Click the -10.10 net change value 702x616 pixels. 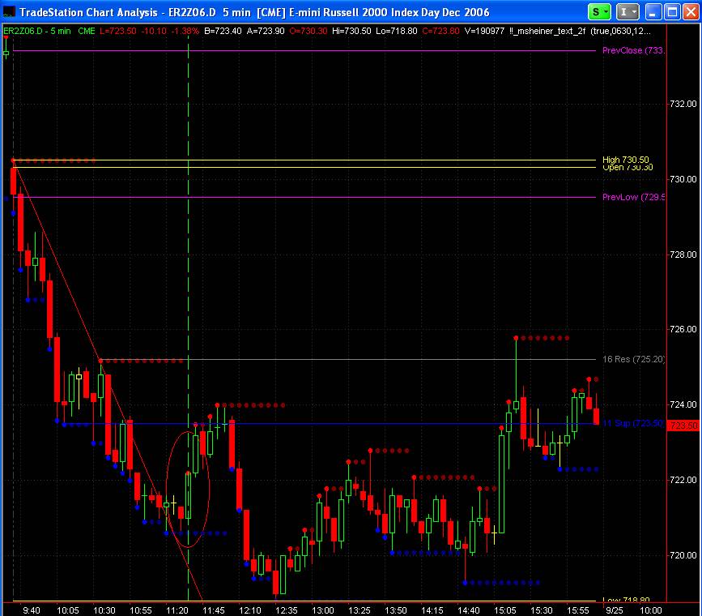(154, 31)
